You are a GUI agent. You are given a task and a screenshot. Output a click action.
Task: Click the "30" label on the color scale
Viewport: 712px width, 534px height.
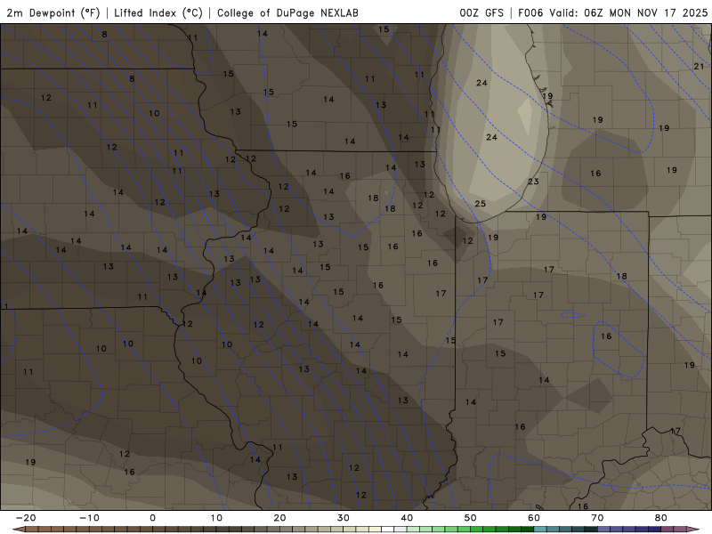click(x=344, y=518)
